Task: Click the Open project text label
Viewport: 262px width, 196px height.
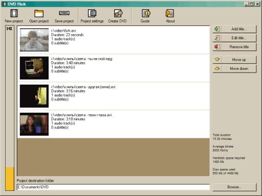Action: [39, 21]
